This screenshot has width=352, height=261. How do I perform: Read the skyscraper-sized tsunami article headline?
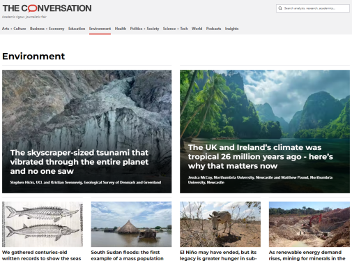tap(79, 162)
